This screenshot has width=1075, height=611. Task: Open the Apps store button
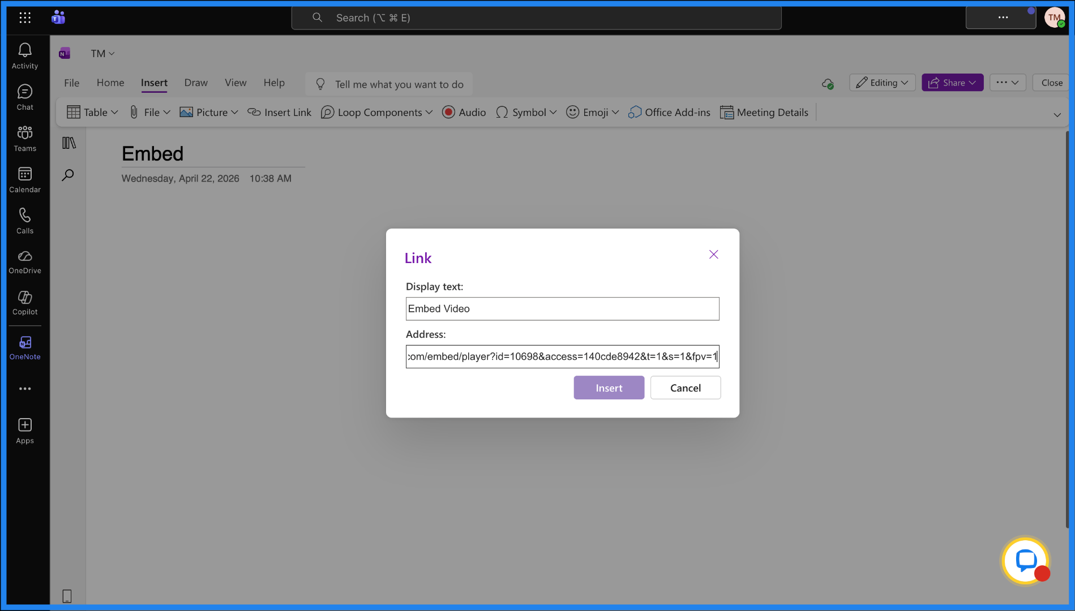pos(25,431)
